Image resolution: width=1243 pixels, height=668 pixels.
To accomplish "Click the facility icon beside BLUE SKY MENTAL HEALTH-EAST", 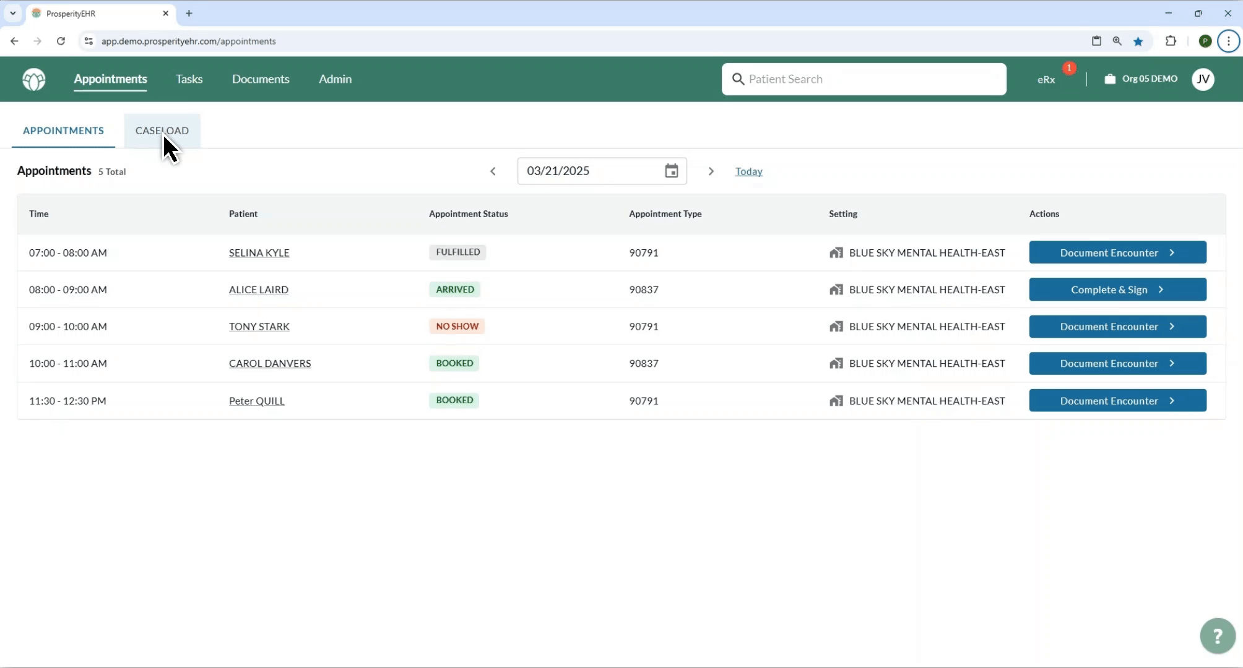I will [837, 252].
